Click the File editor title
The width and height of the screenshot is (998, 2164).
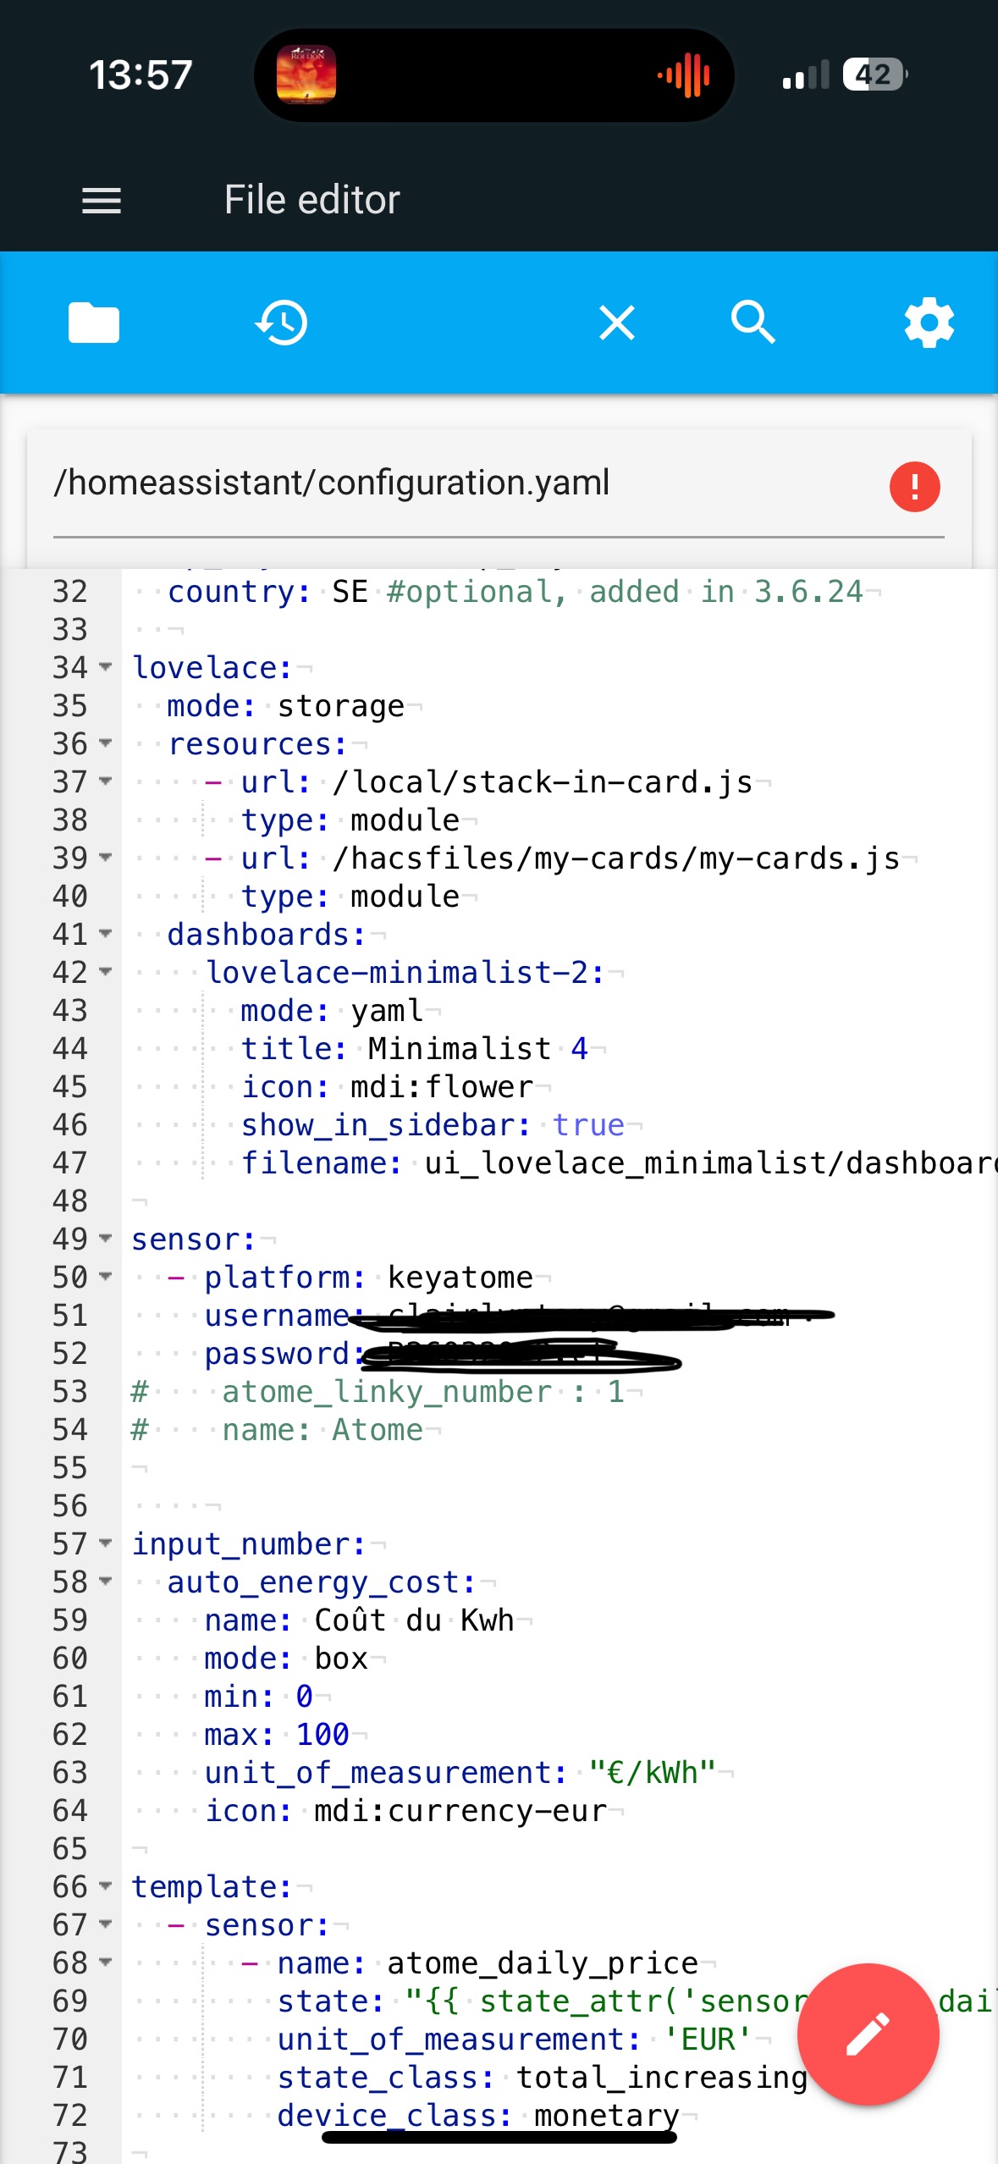(312, 201)
